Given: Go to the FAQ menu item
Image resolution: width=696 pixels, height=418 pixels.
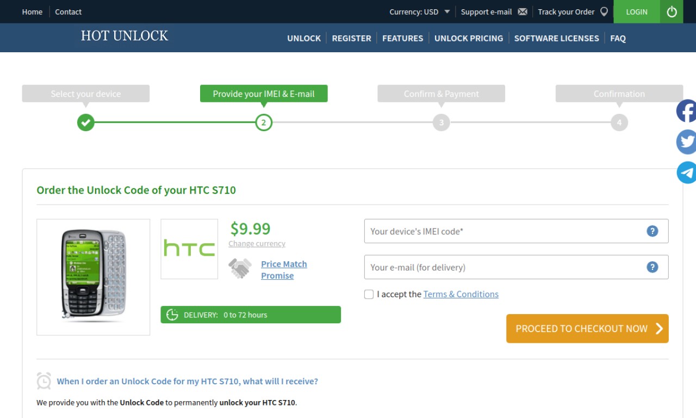Looking at the screenshot, I should click(618, 38).
